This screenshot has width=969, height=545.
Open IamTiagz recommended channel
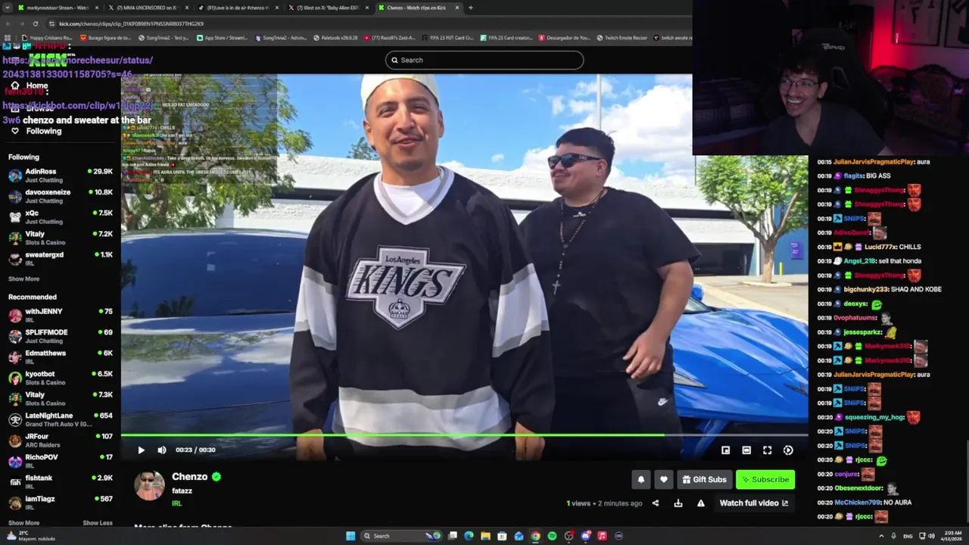click(61, 503)
